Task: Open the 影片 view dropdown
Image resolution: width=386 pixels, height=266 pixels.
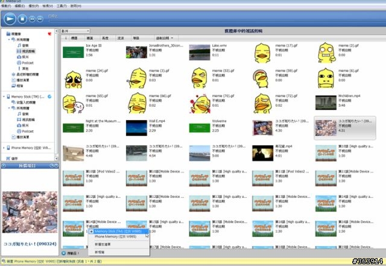Action: (75, 31)
